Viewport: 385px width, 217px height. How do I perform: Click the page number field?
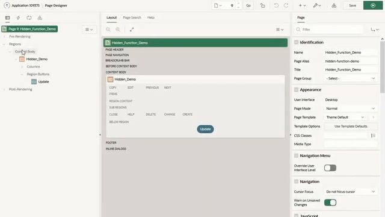[x=230, y=5]
